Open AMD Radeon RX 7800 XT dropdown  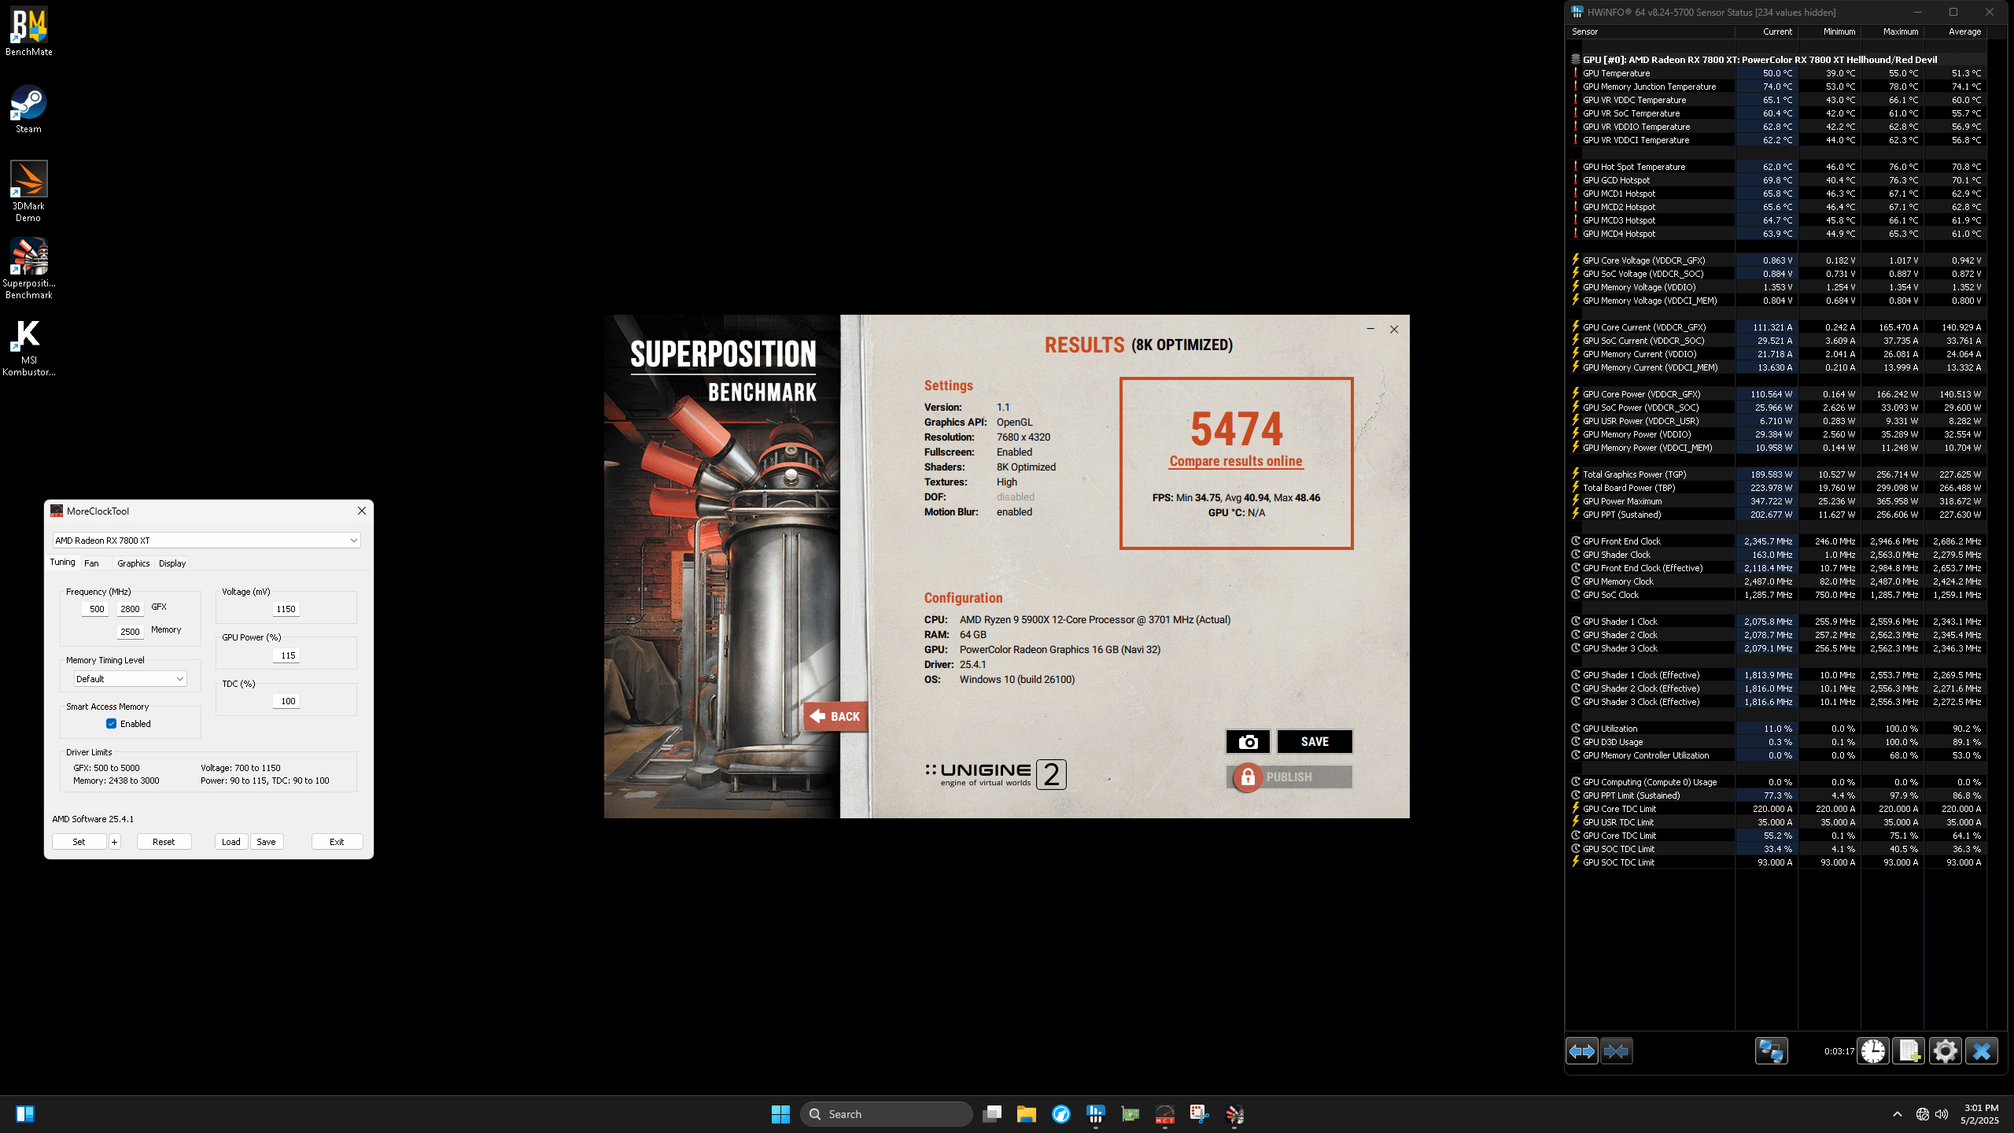(x=206, y=541)
